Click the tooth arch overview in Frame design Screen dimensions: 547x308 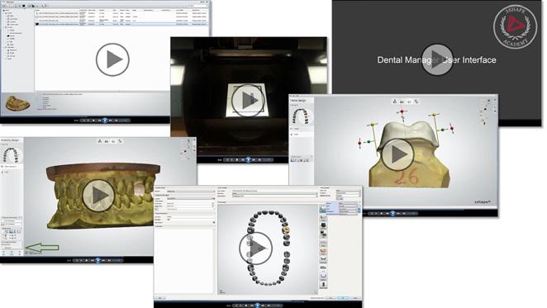point(301,116)
